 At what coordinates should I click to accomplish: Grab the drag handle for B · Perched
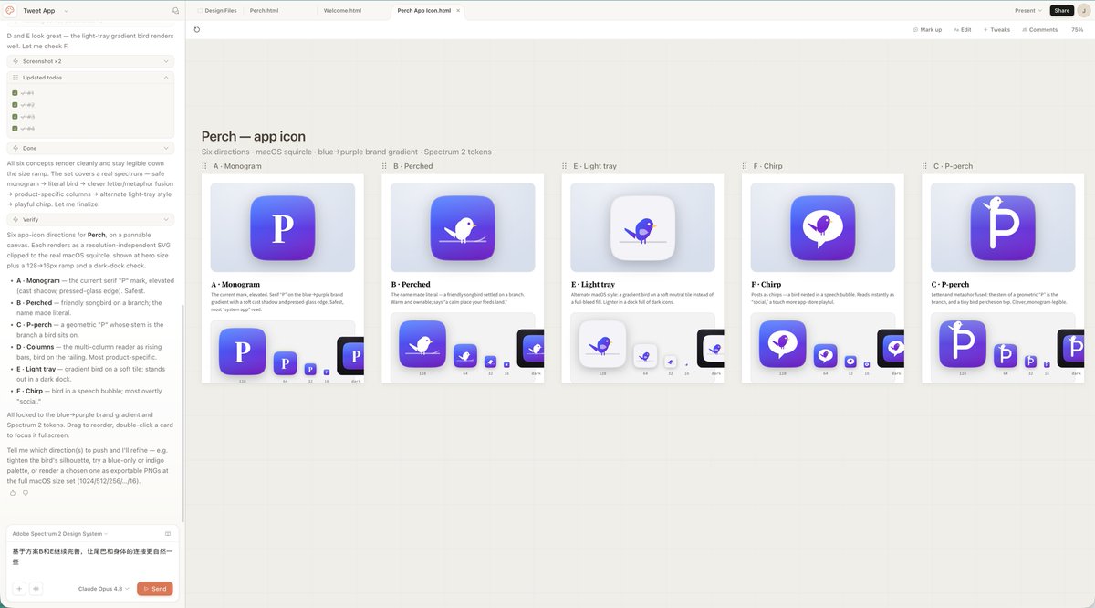click(385, 166)
